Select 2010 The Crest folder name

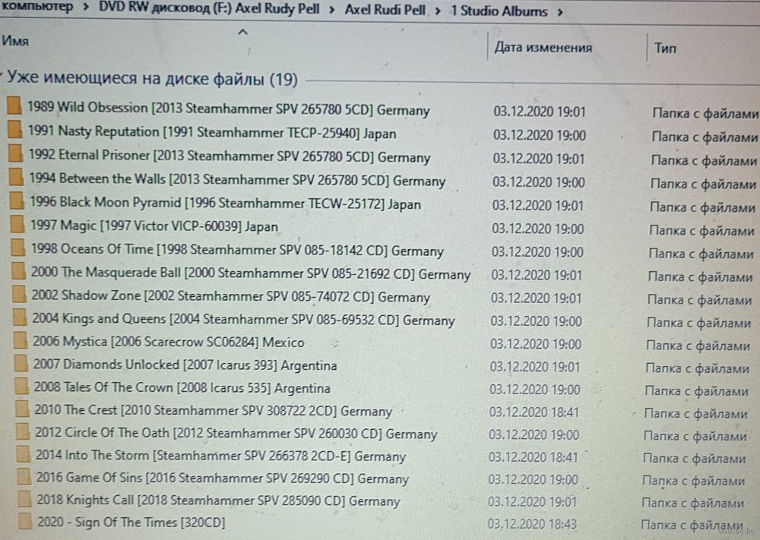214,411
